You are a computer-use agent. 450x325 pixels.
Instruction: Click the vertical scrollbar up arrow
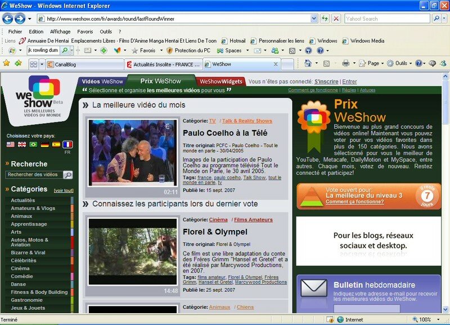click(x=445, y=76)
